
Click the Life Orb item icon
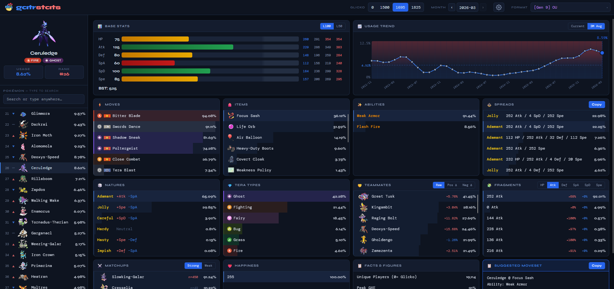pos(231,127)
